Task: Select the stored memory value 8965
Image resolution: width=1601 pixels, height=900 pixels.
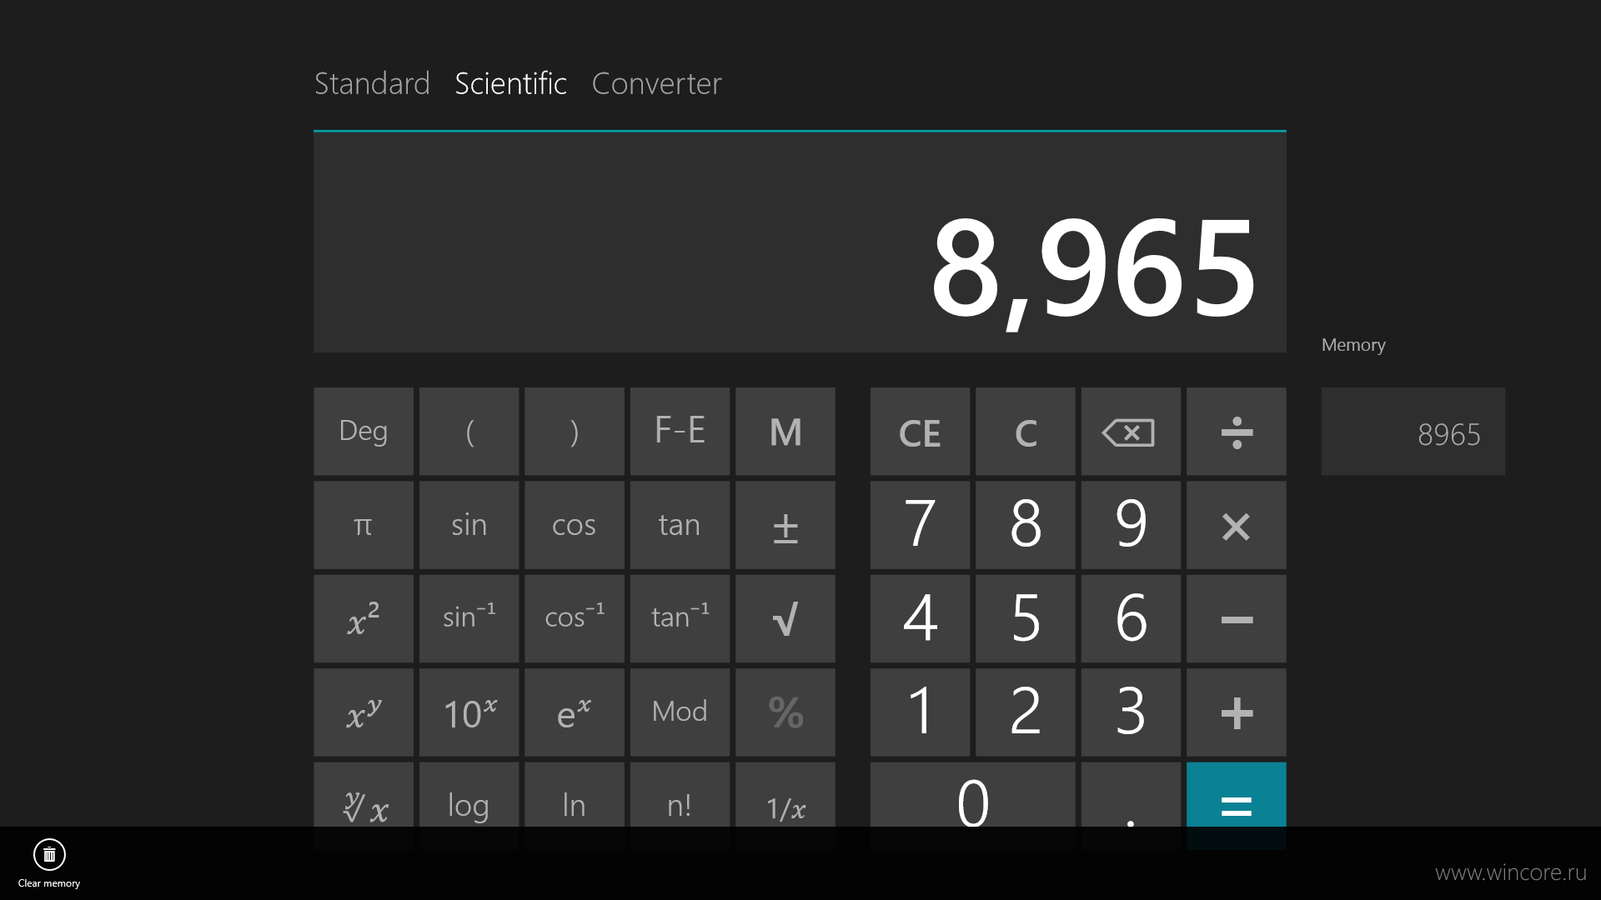Action: click(x=1413, y=432)
